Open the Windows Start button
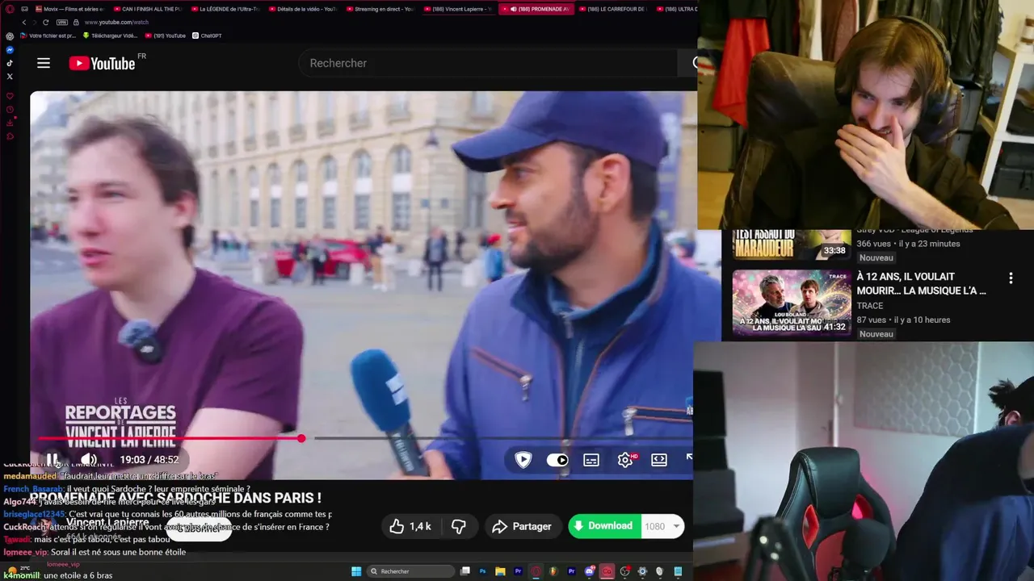The width and height of the screenshot is (1034, 581). 356,571
